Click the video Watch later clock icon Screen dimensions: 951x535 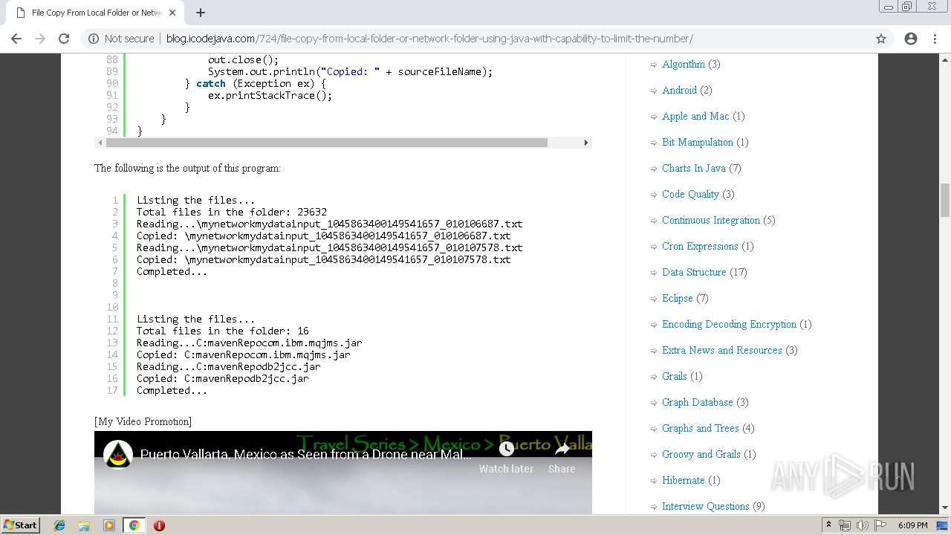click(x=507, y=449)
